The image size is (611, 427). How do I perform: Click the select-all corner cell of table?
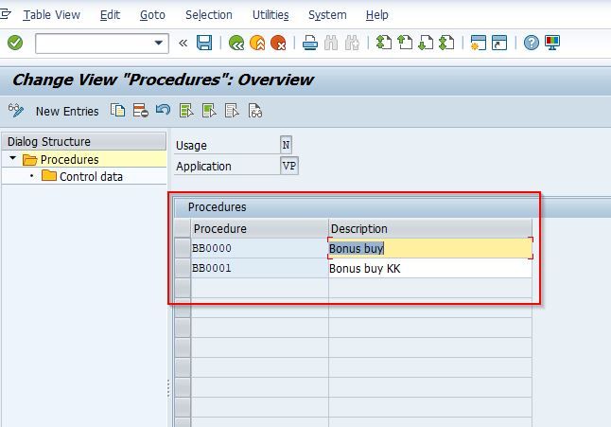pos(183,228)
